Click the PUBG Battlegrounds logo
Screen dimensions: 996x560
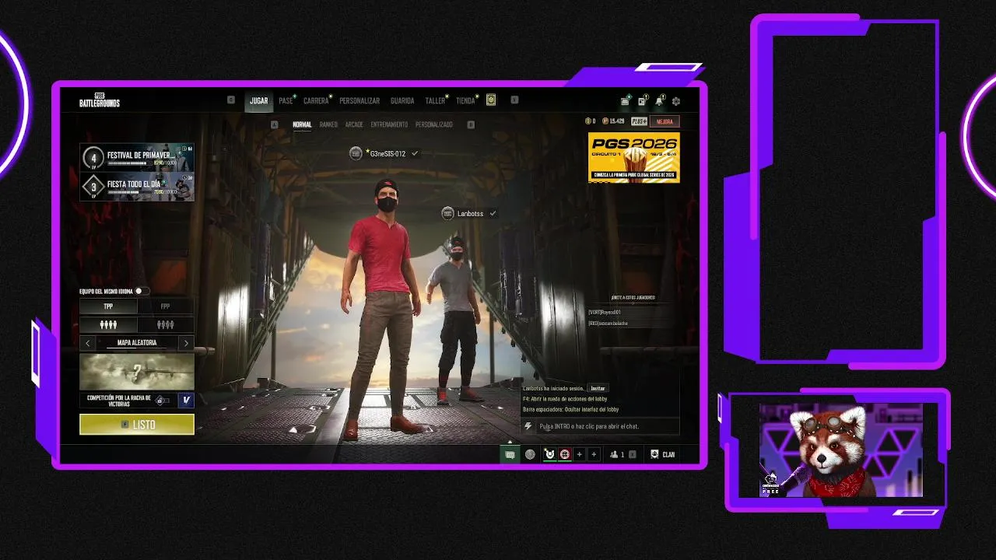tap(100, 100)
